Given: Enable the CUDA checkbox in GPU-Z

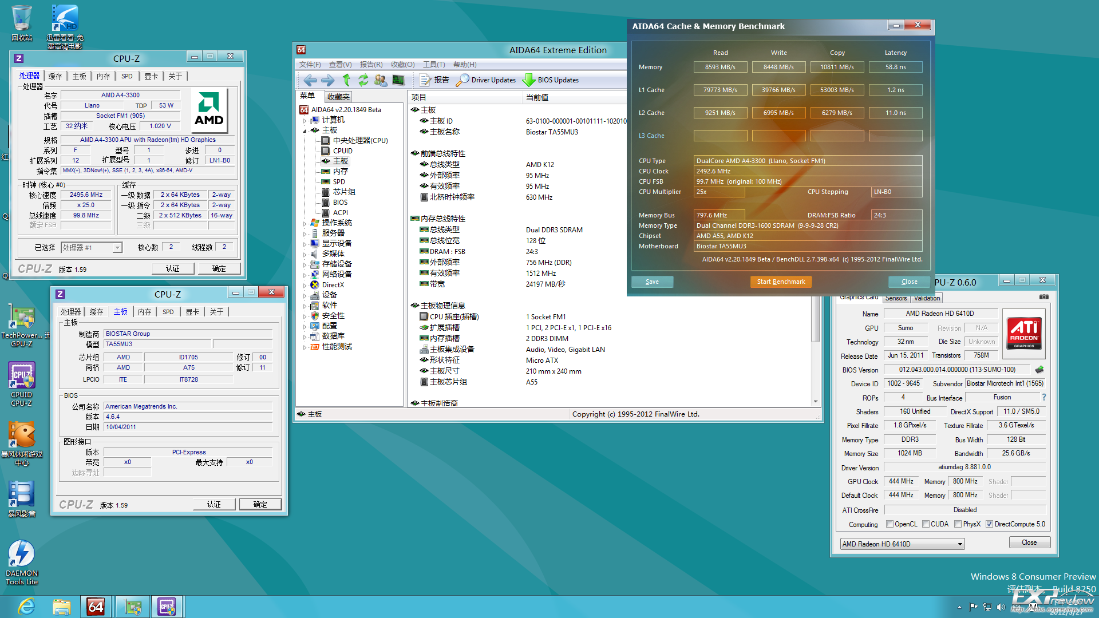Looking at the screenshot, I should click(926, 524).
